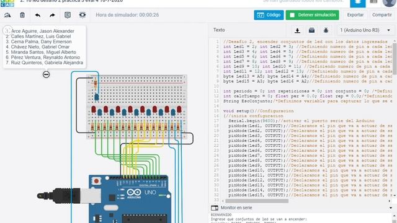
Task: Click name 'Arce Aguirre, Jason Alexander'
Action: point(43,31)
